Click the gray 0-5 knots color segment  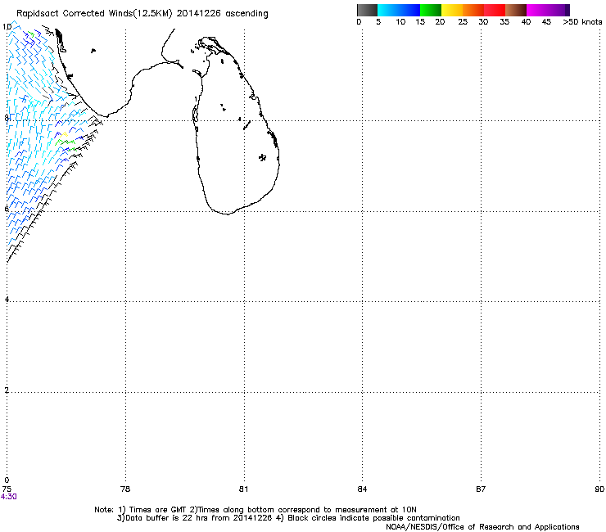point(367,10)
